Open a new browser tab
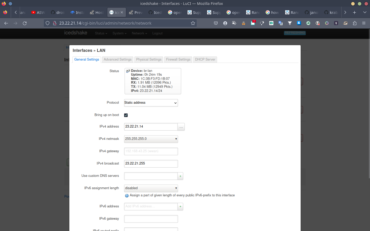This screenshot has height=231, width=370. [354, 12]
